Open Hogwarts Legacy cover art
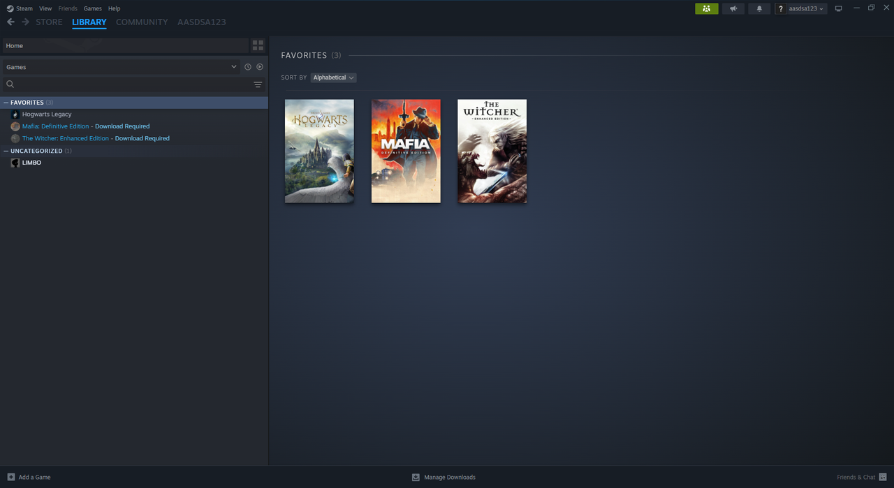The image size is (894, 488). click(x=319, y=151)
